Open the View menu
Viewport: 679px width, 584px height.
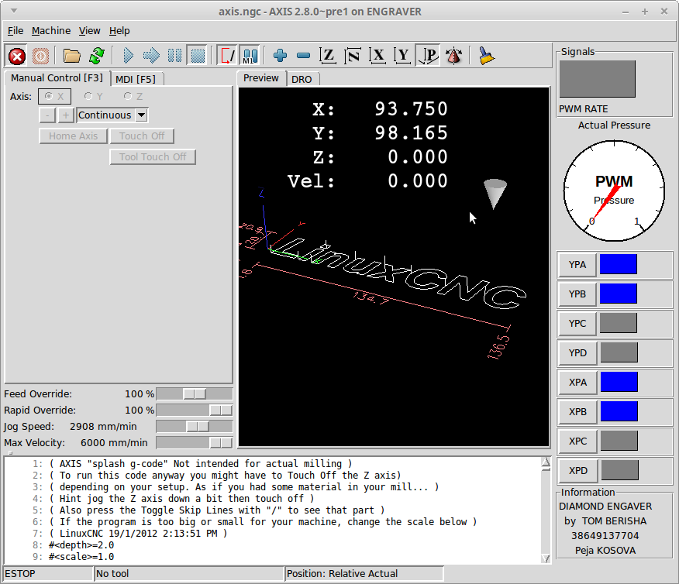tap(90, 31)
